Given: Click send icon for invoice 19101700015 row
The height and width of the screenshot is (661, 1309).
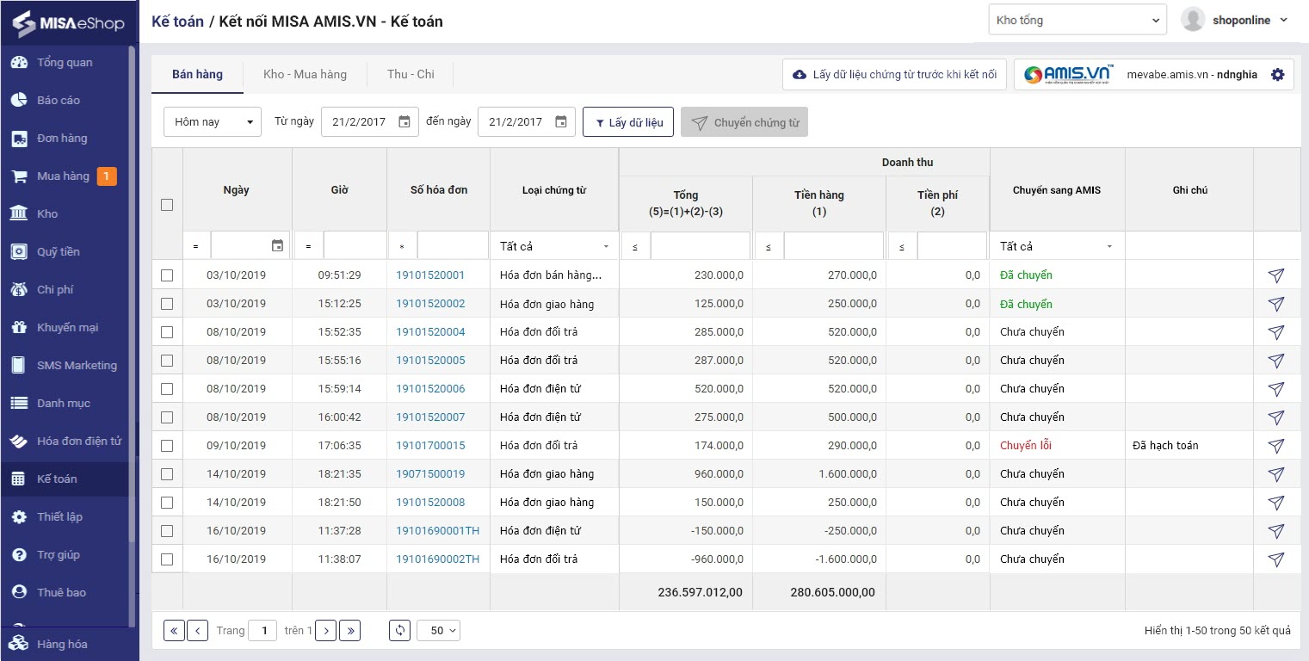Looking at the screenshot, I should point(1276,446).
